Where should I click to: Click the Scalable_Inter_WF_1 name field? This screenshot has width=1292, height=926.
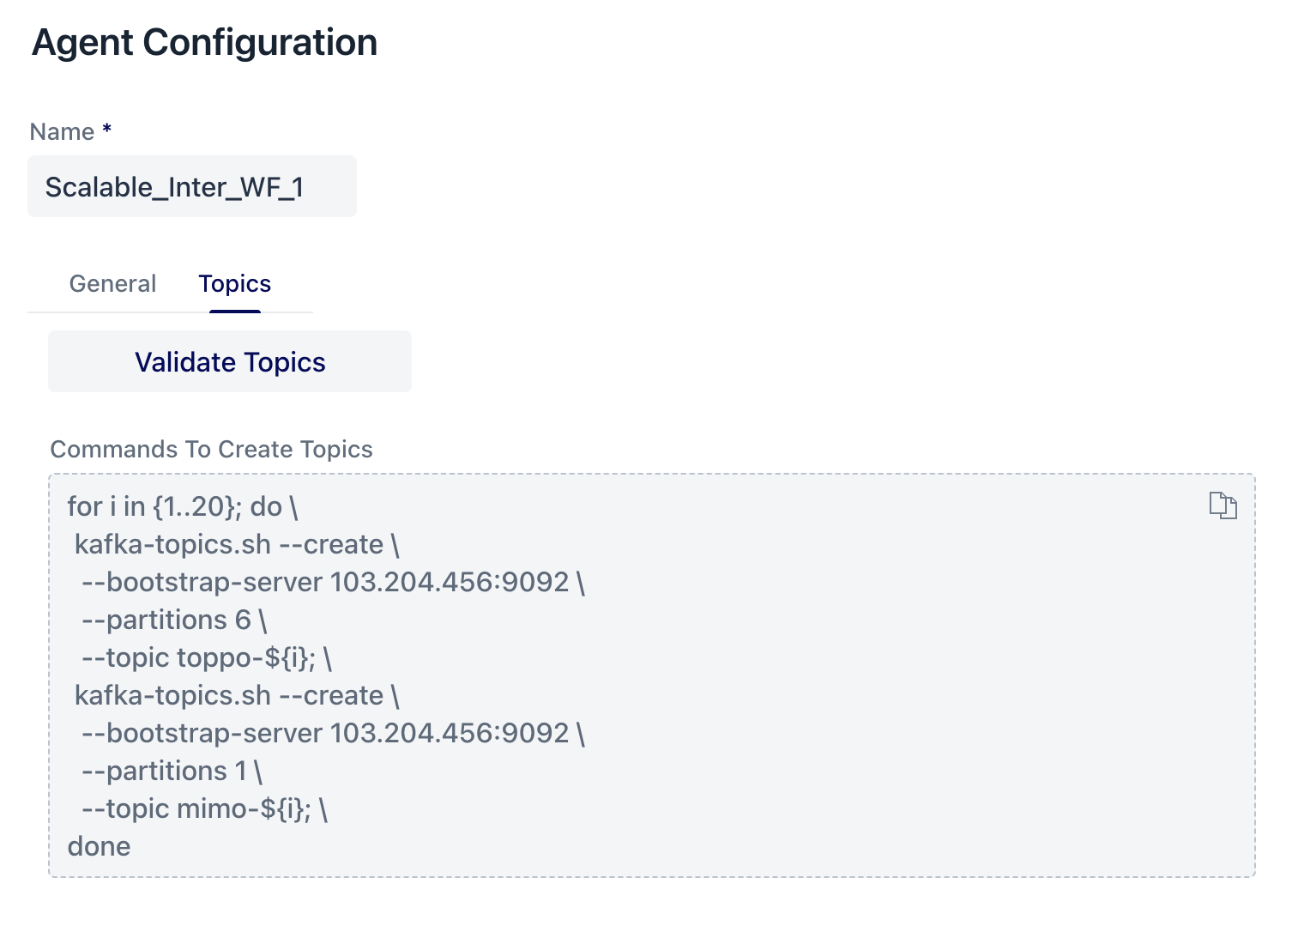pos(191,186)
